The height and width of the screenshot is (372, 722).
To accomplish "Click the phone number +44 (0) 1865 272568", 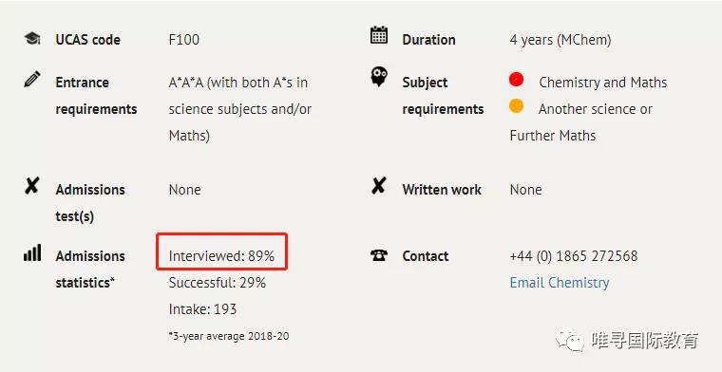I will [574, 256].
